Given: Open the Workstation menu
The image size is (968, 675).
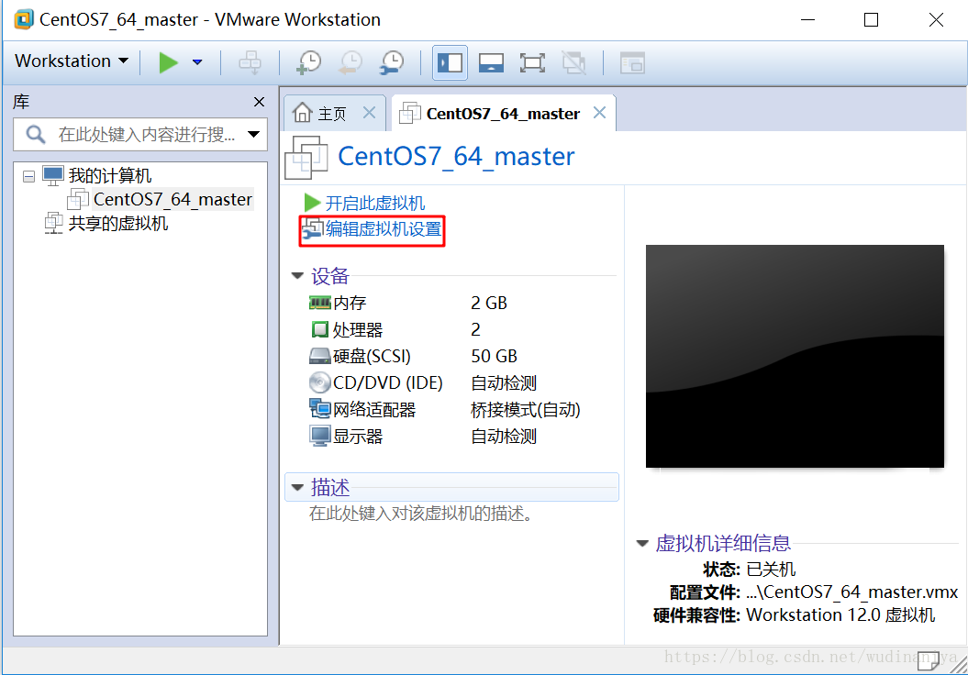Looking at the screenshot, I should pos(72,61).
